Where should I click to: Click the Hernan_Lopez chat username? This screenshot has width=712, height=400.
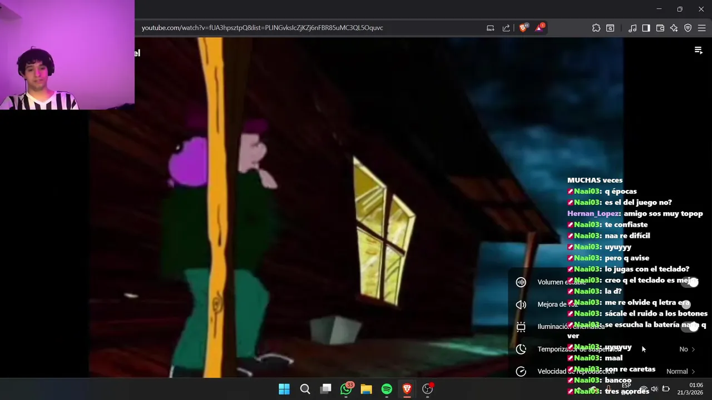click(592, 213)
